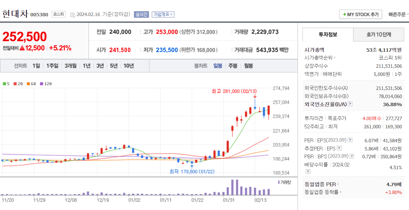Click the current price 252,500
The height and width of the screenshot is (210, 409).
pos(25,37)
